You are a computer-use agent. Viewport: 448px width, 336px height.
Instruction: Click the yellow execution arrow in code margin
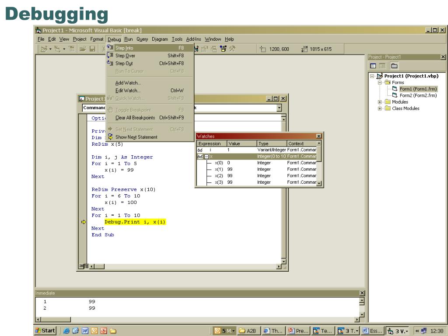coord(84,222)
